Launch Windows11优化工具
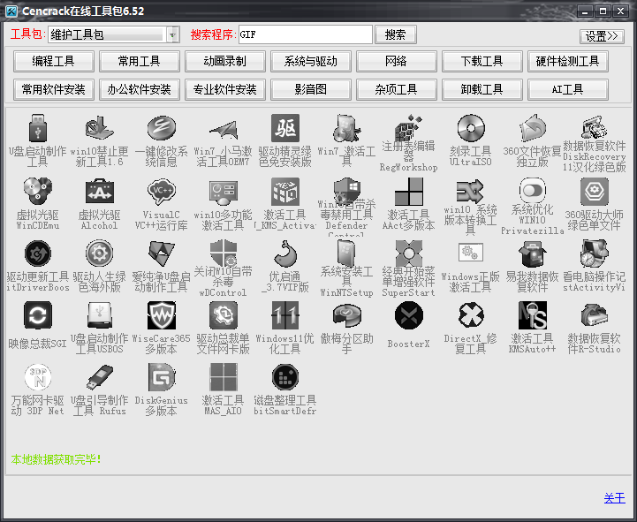 (285, 315)
